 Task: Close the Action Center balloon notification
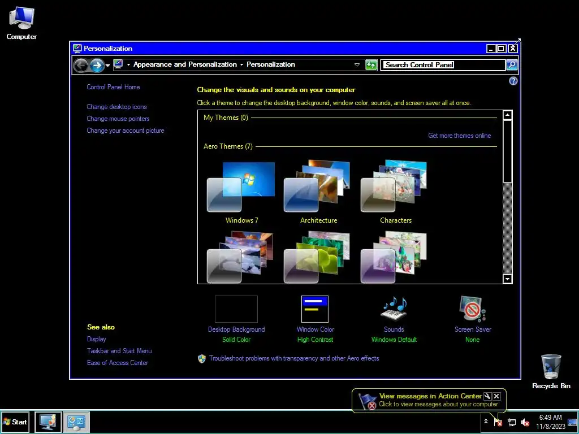point(496,396)
